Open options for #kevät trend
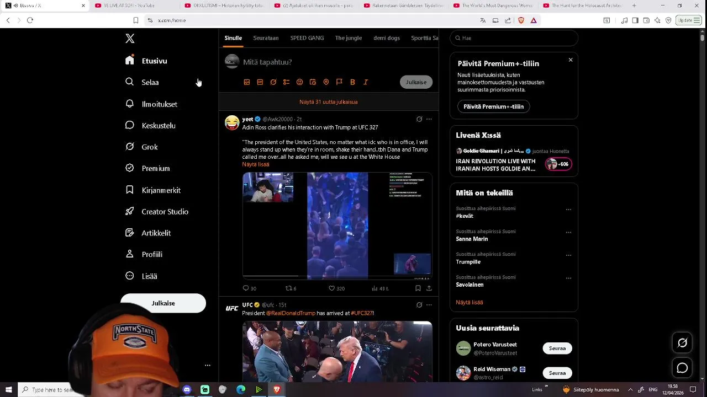Image resolution: width=707 pixels, height=397 pixels. (568, 210)
